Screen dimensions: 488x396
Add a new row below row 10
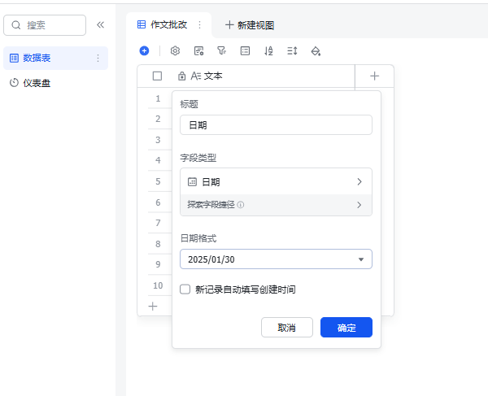click(153, 307)
